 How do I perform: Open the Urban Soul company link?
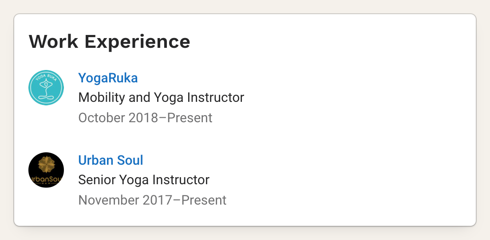pyautogui.click(x=111, y=160)
